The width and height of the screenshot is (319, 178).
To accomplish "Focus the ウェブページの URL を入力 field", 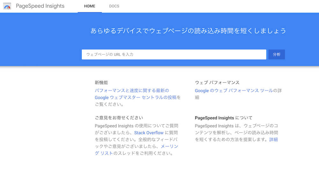I will tap(174, 54).
